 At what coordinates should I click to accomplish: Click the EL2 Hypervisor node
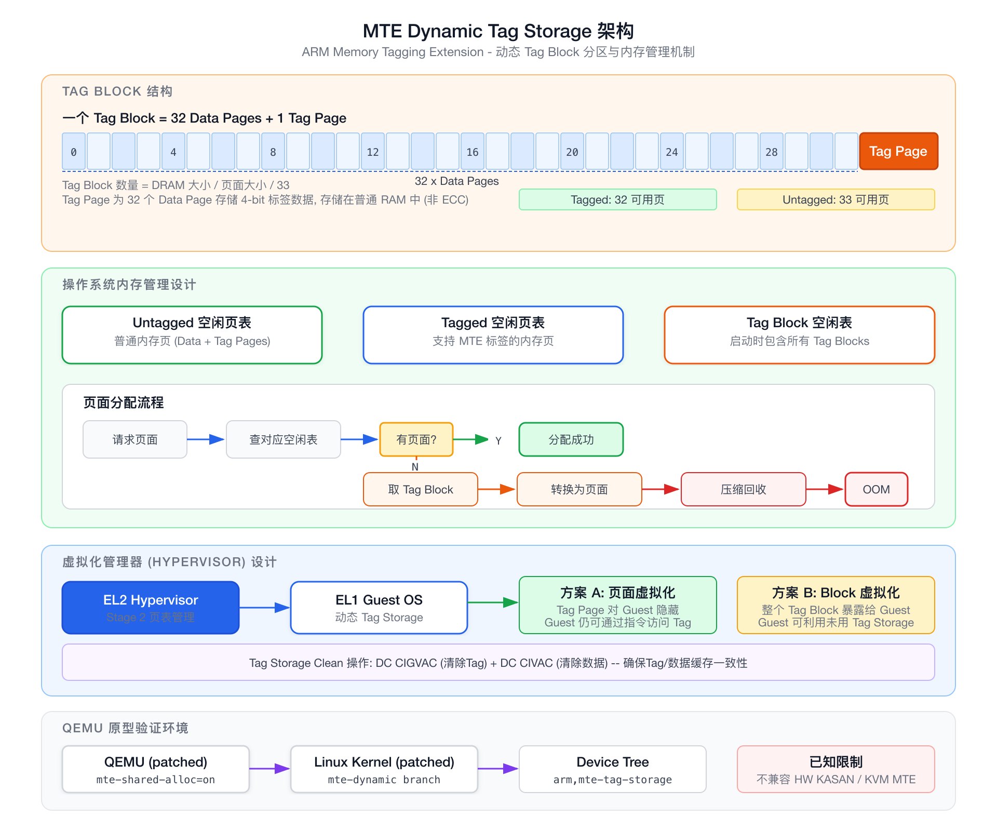coord(150,607)
